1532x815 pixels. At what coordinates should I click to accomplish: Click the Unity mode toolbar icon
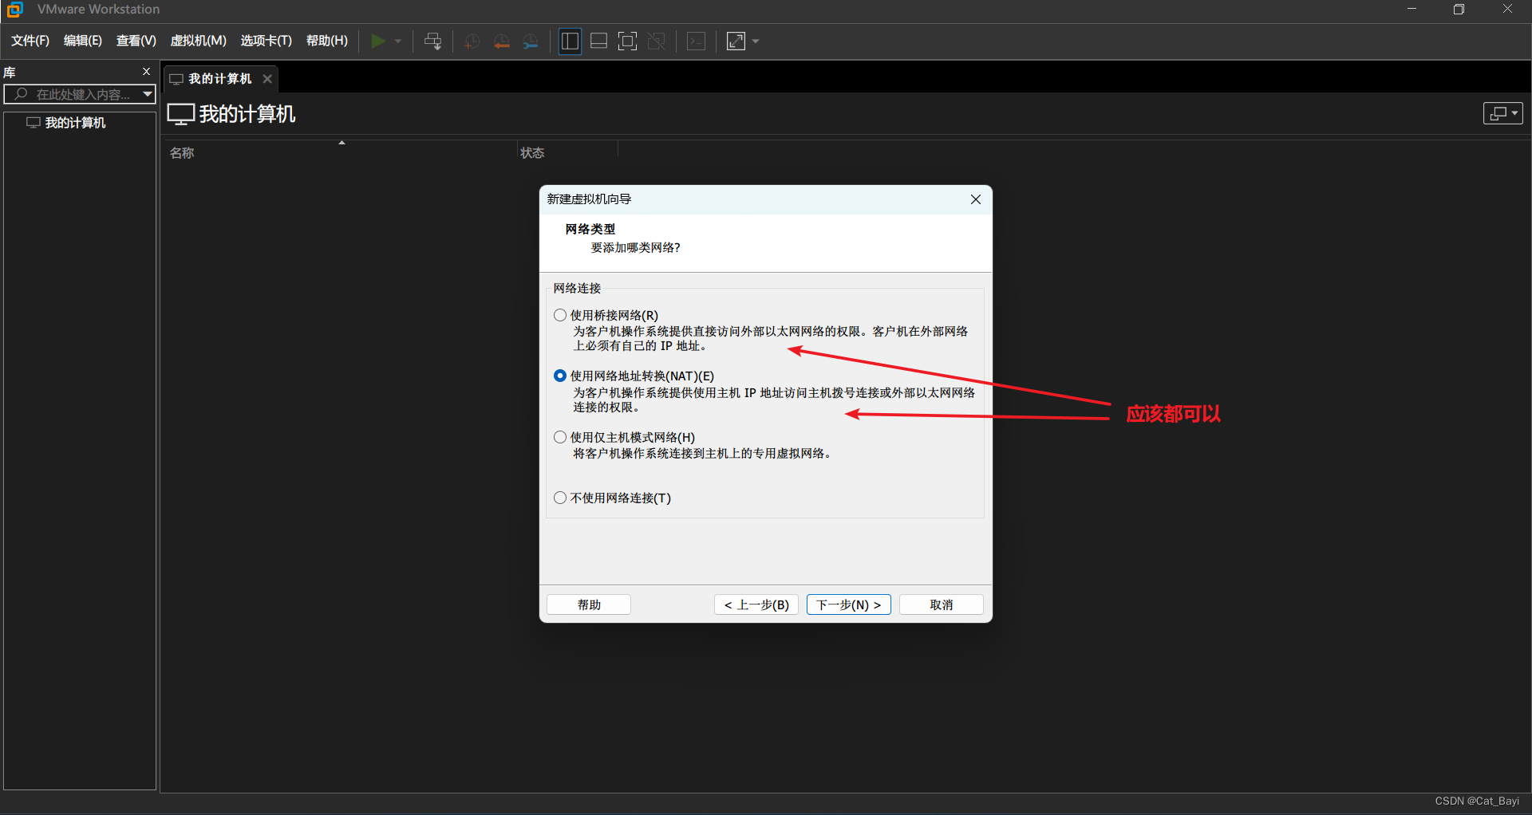tap(657, 41)
